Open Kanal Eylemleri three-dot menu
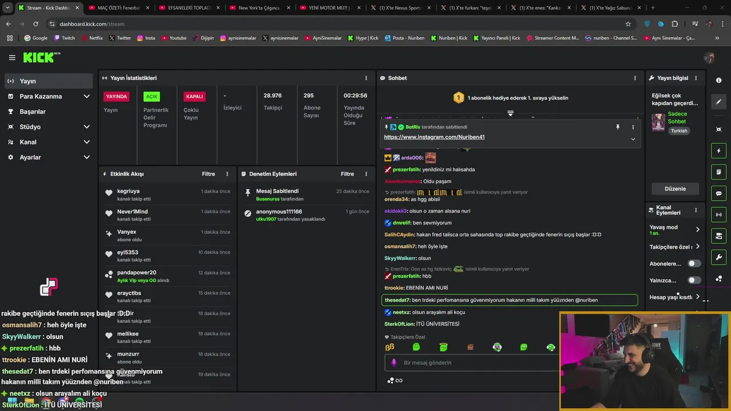 click(696, 210)
